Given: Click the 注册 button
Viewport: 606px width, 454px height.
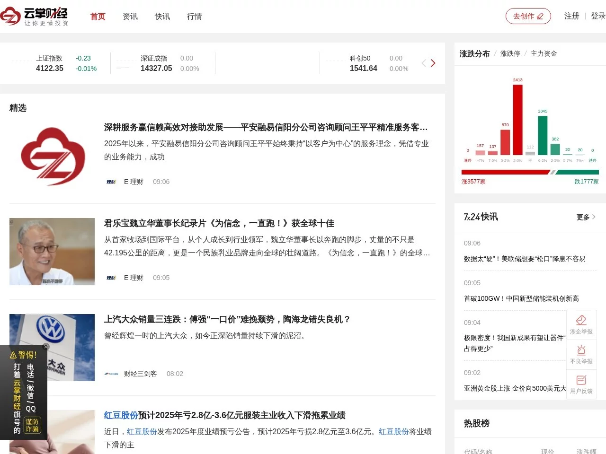Looking at the screenshot, I should pyautogui.click(x=571, y=16).
